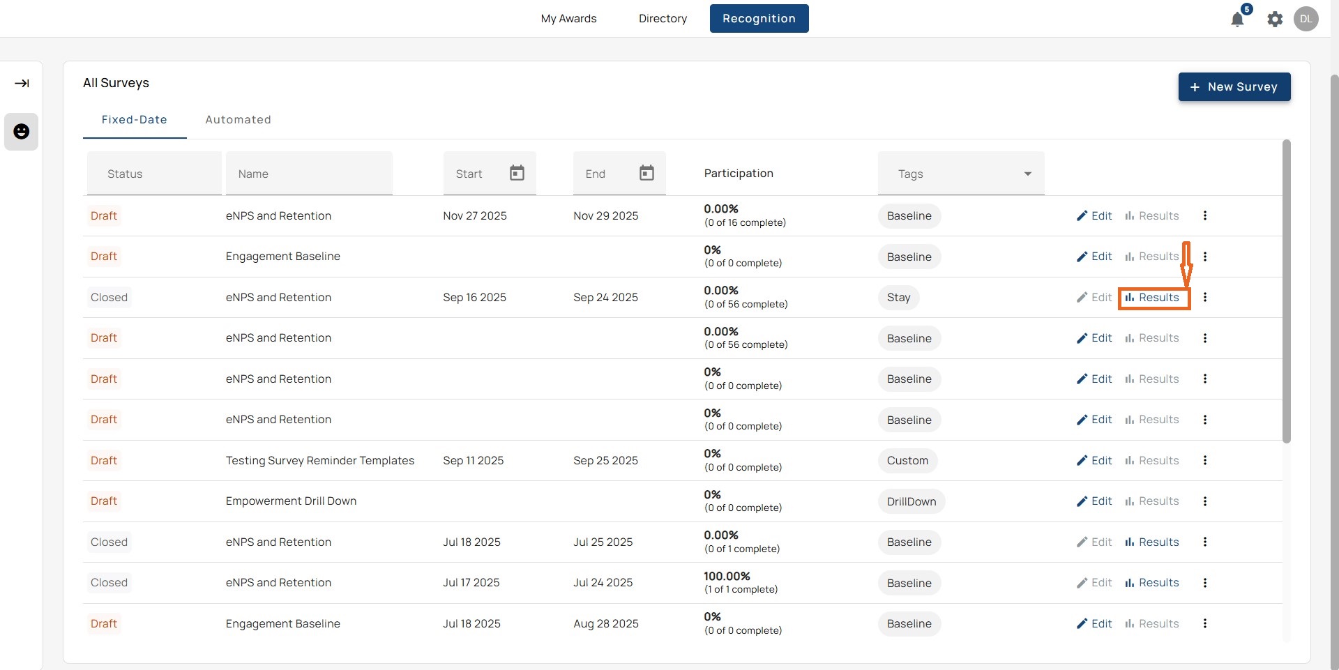
Task: Click the Aug 28 2025 end date
Action: point(605,623)
